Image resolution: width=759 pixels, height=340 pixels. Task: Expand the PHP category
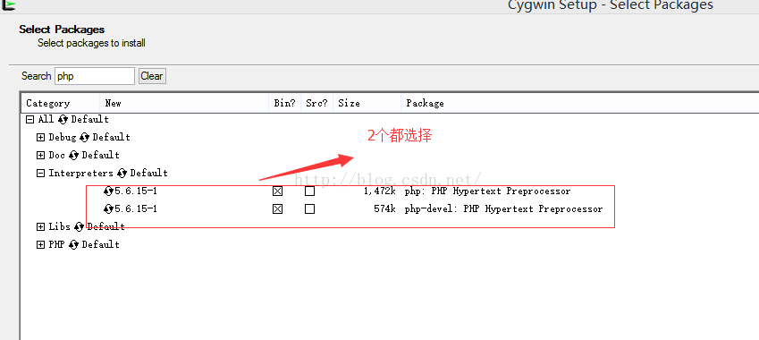pos(40,244)
